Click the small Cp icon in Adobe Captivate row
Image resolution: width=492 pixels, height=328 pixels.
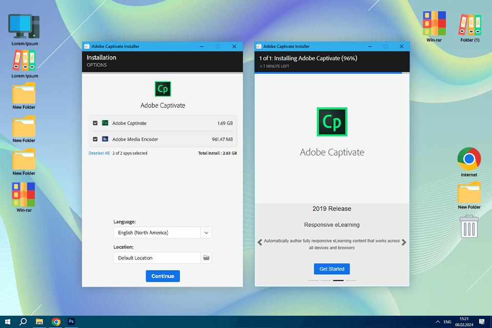[x=105, y=123]
